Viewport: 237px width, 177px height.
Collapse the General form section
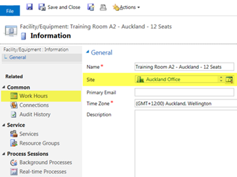[x=88, y=52]
